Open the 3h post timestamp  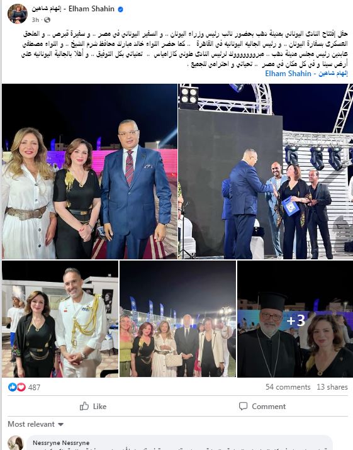coord(35,20)
